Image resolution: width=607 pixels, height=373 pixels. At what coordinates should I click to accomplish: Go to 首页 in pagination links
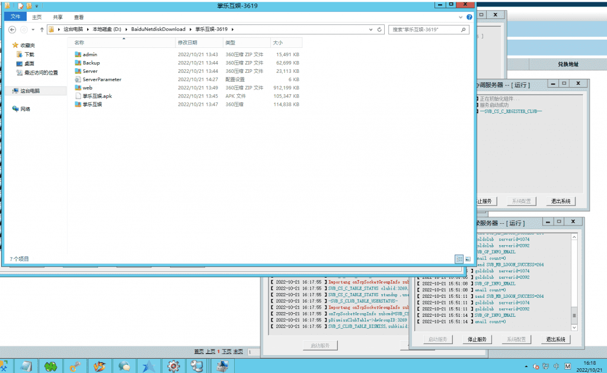click(199, 351)
